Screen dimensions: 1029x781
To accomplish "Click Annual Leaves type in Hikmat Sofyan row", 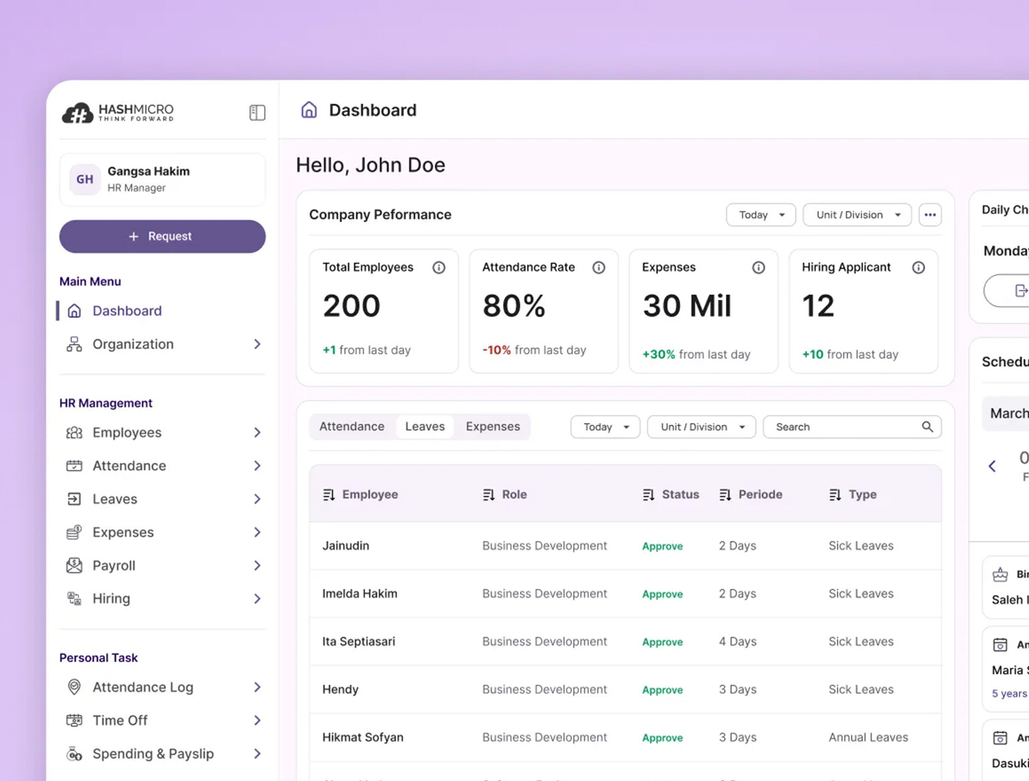I will pyautogui.click(x=868, y=737).
